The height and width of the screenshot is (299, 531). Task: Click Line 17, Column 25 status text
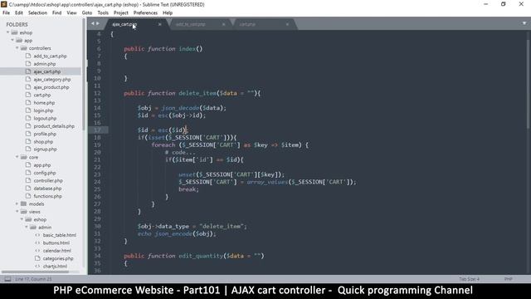pos(33,279)
